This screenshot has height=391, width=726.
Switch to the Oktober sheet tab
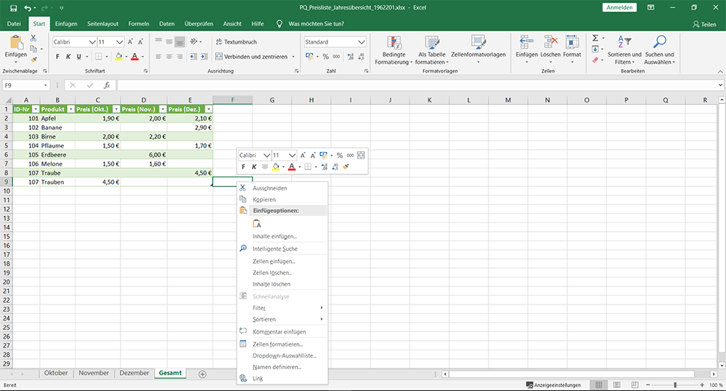tap(56, 373)
